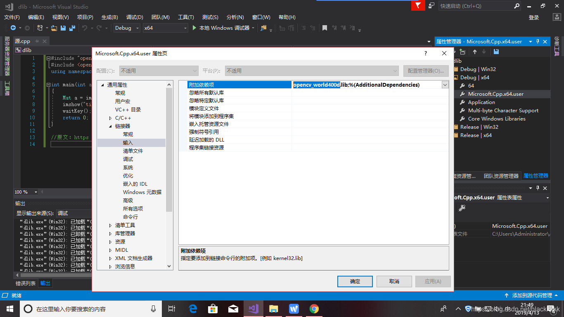Collapse the 通用属性 root node
This screenshot has width=564, height=317.
(102, 85)
